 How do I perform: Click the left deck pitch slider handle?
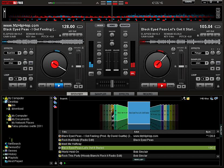[78, 66]
